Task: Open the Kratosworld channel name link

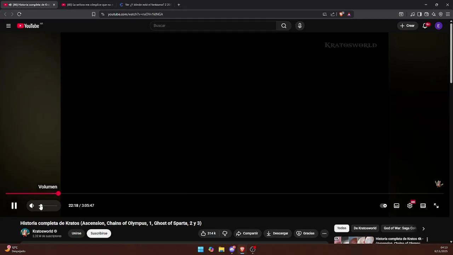Action: (x=43, y=231)
